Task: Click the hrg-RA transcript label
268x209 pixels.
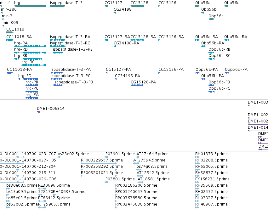Action: [x=21, y=43]
